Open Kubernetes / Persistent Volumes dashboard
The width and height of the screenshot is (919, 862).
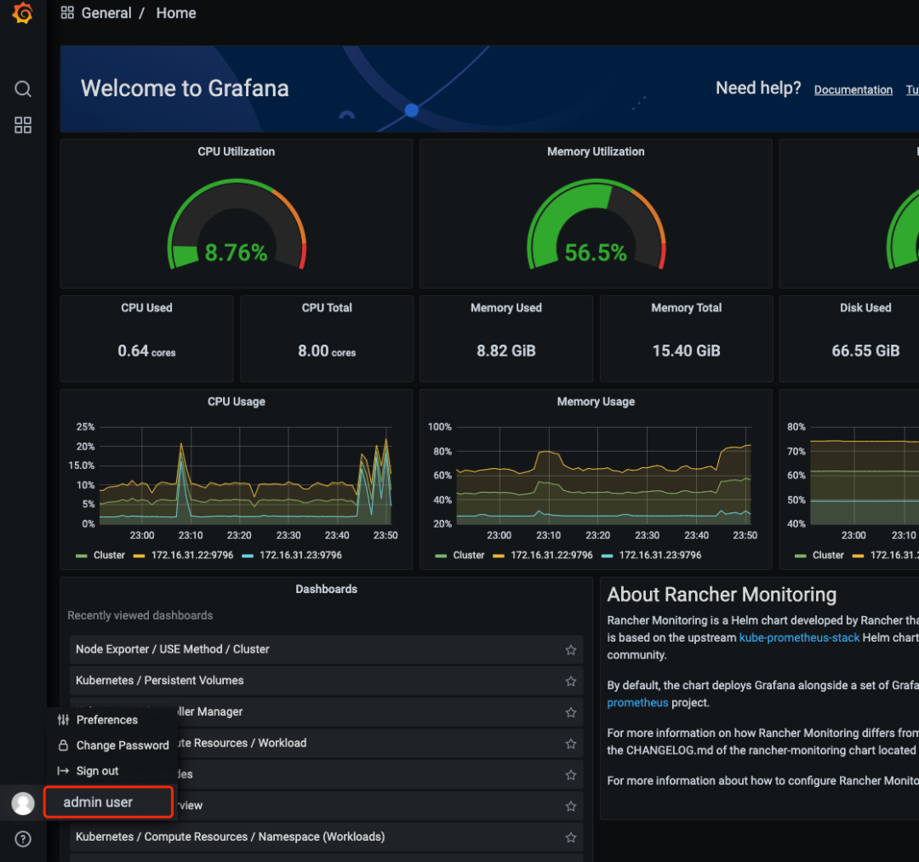(160, 681)
